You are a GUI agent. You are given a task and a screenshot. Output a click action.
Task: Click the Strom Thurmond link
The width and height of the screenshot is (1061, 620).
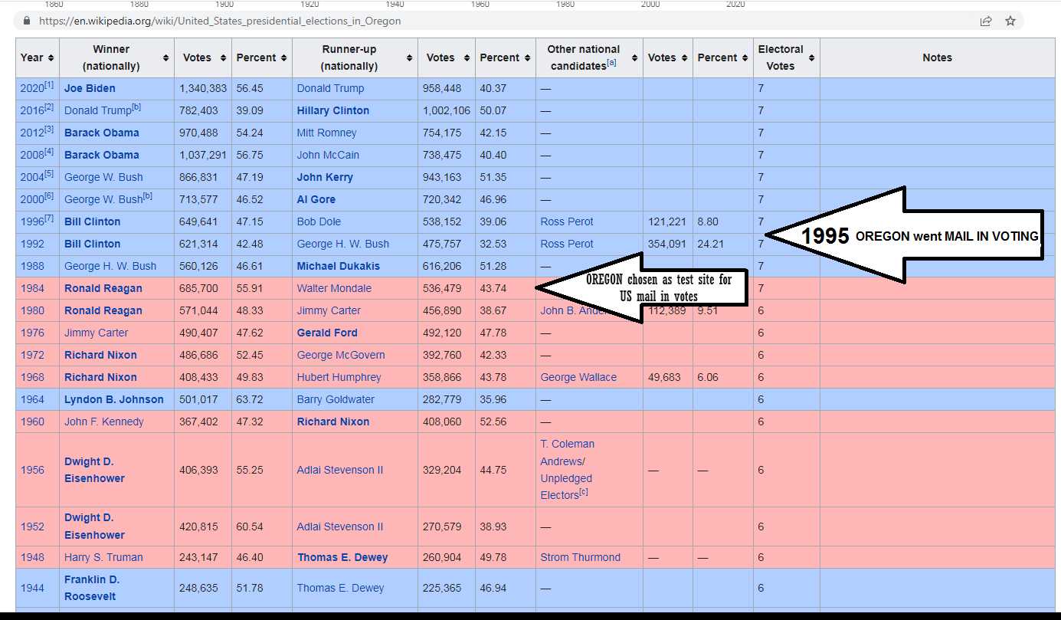click(580, 557)
